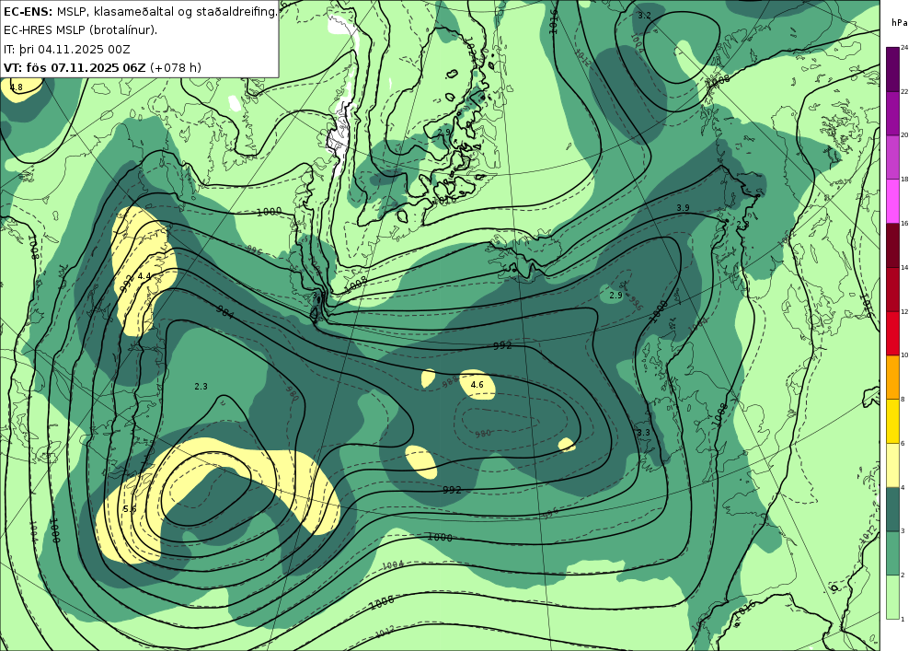Click the 'IT: þri 04.11.2025 00Z' initialization time
The height and width of the screenshot is (651, 920).
[67, 49]
